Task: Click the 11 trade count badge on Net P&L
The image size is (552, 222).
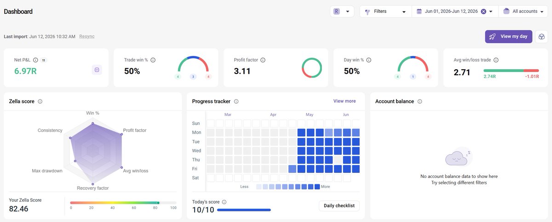Action: point(43,60)
